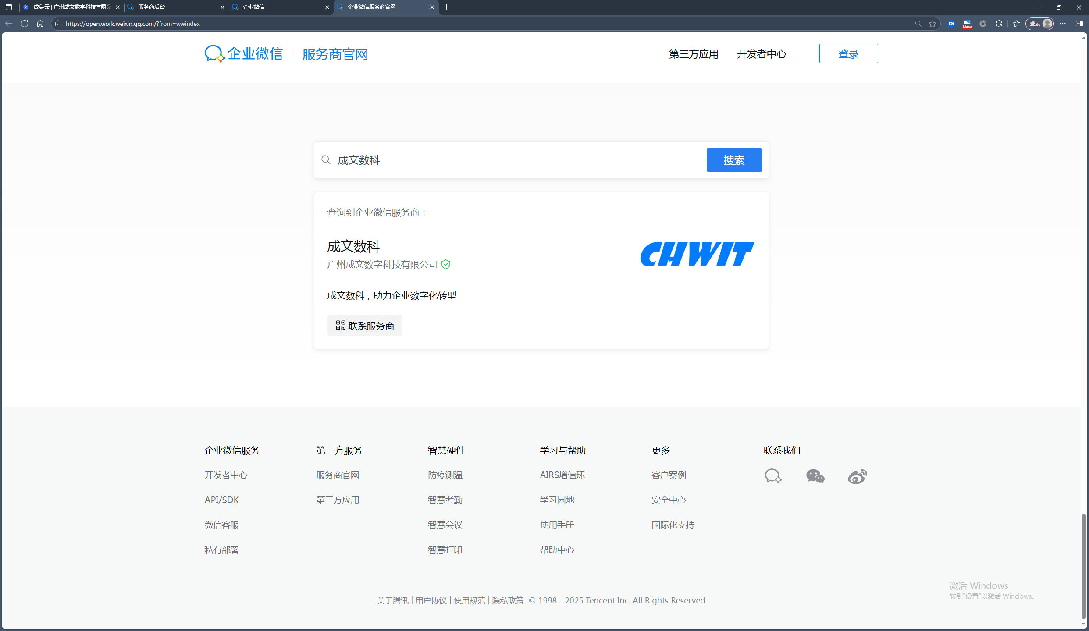Open the footer link 第三方应用
This screenshot has height=631, width=1089.
click(x=338, y=500)
